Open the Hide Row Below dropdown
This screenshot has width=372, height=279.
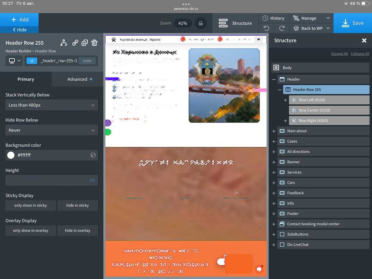[51, 130]
